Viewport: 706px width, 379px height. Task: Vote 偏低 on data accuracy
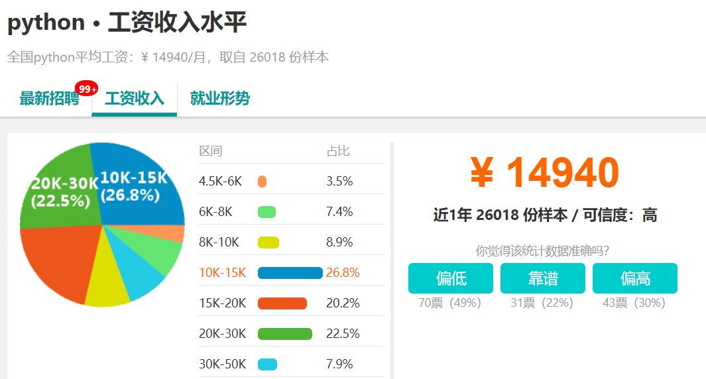coord(451,278)
